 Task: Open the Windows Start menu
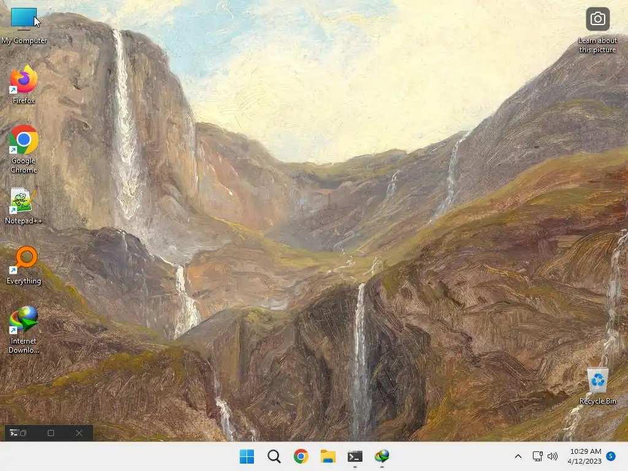point(247,456)
